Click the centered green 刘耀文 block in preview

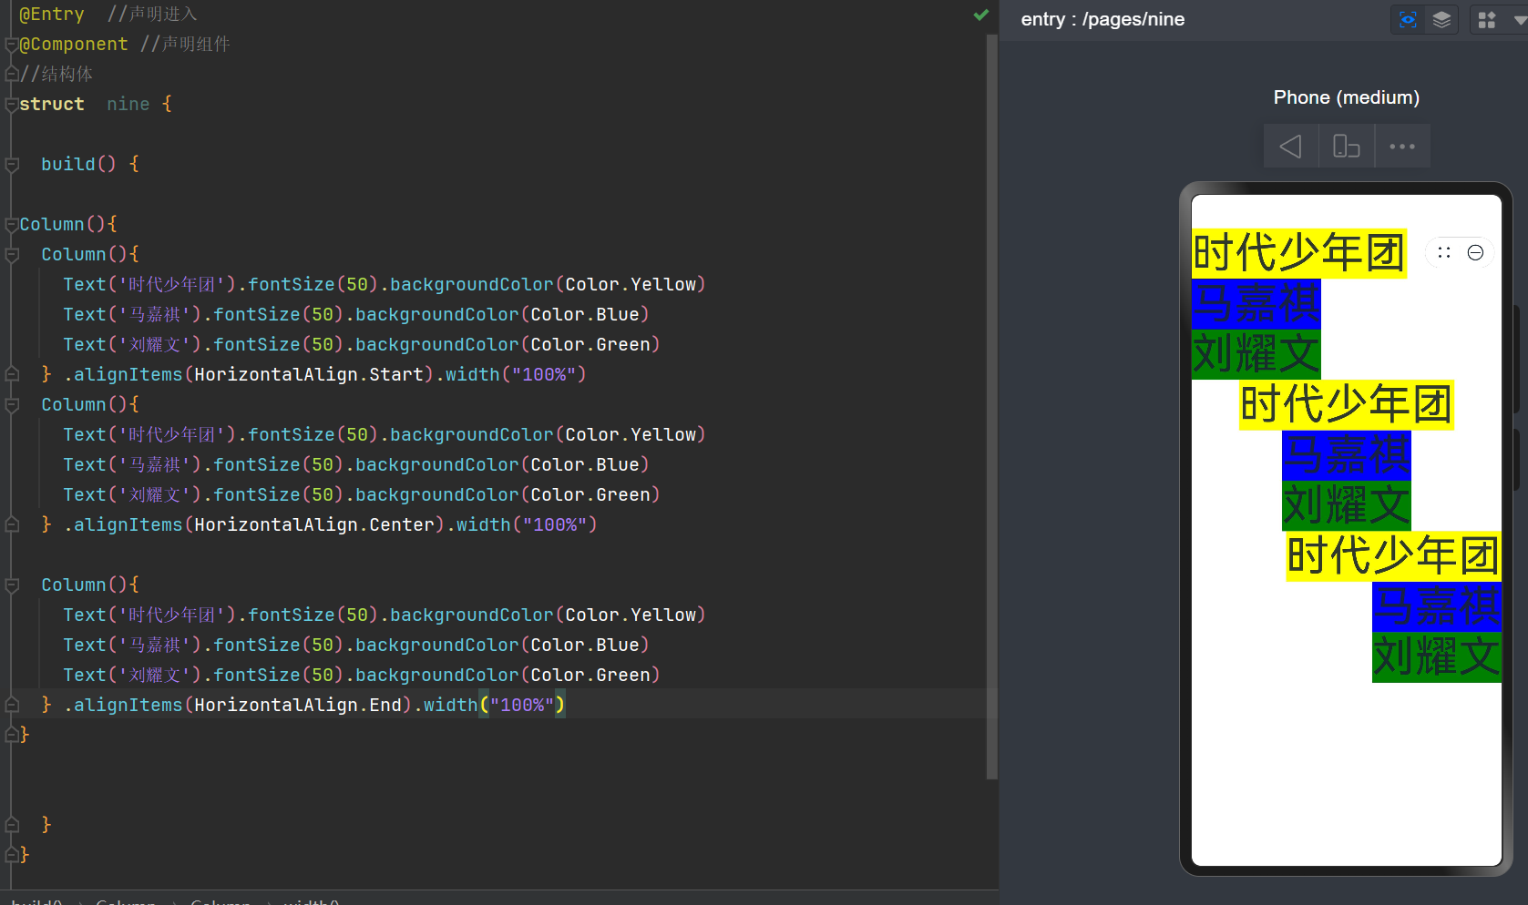click(x=1346, y=506)
